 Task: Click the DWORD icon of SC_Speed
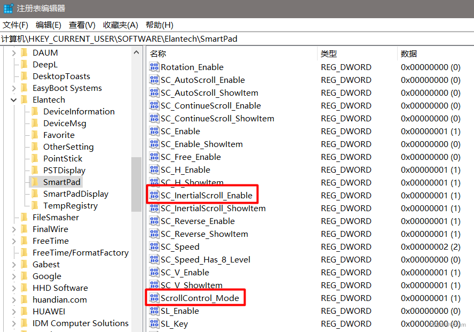pos(154,246)
